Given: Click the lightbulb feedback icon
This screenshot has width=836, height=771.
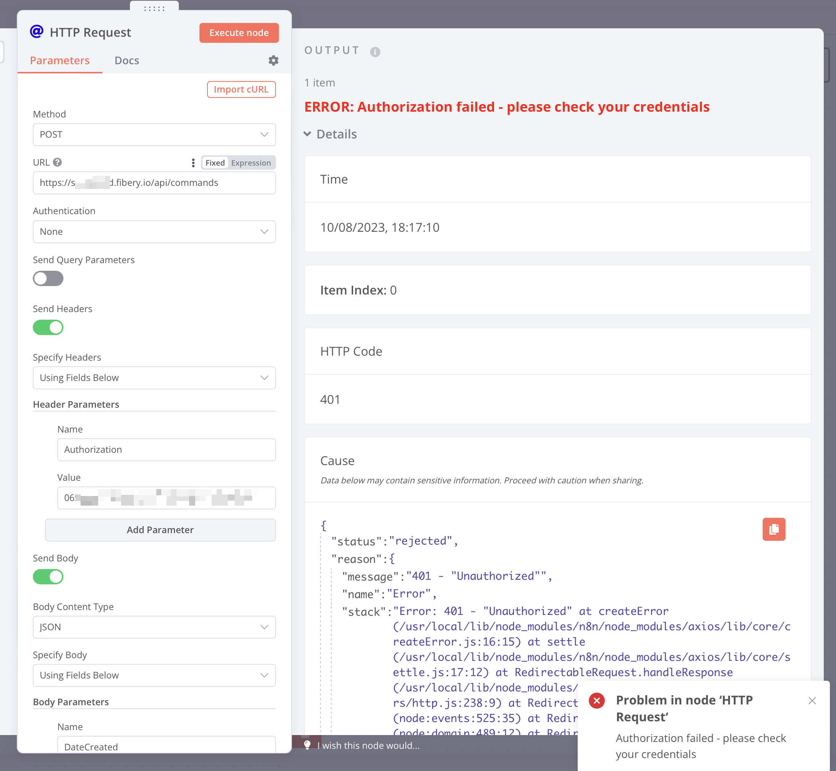Looking at the screenshot, I should (307, 745).
